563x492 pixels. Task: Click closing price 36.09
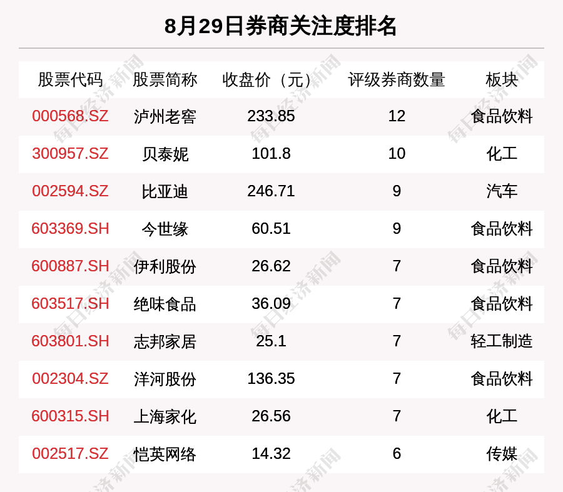click(271, 304)
